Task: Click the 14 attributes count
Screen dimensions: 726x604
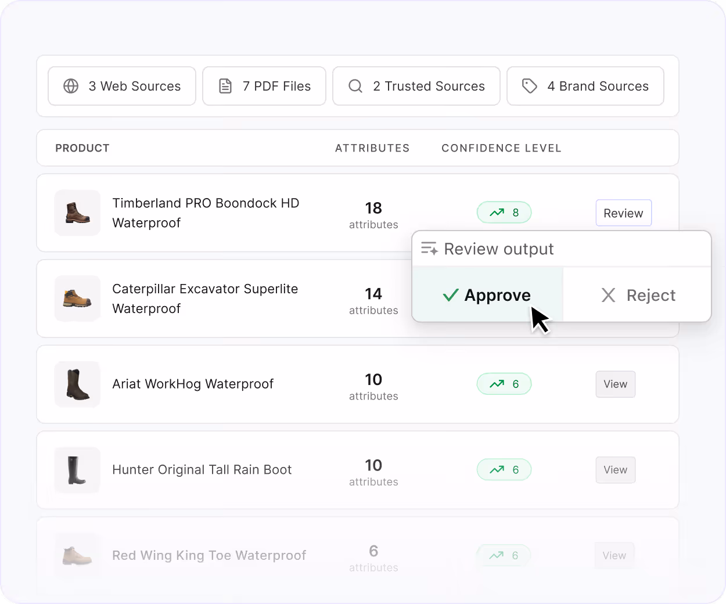Action: pos(373,301)
